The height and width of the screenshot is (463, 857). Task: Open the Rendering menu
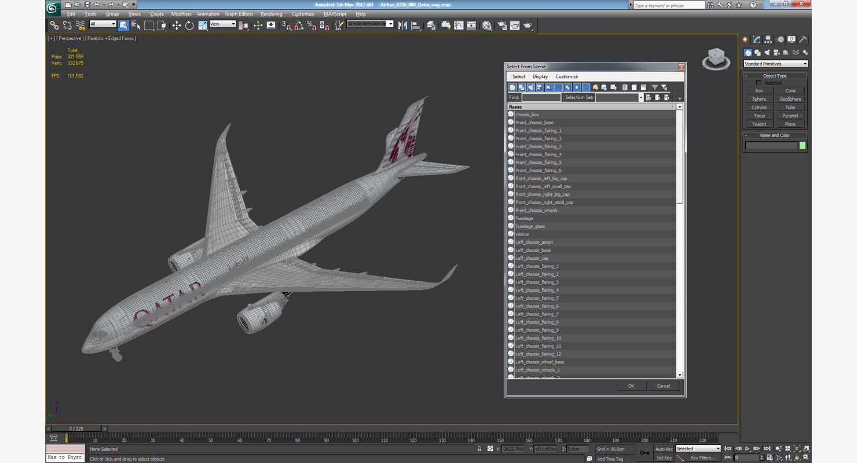coord(272,14)
